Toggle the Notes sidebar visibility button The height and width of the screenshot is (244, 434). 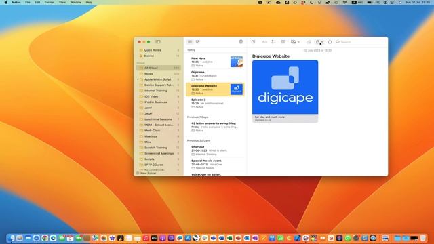coord(158,42)
